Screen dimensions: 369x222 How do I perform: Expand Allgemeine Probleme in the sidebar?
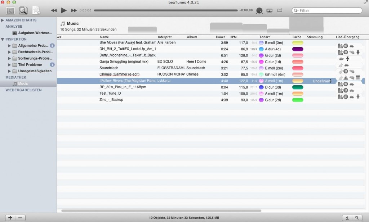pyautogui.click(x=9, y=46)
